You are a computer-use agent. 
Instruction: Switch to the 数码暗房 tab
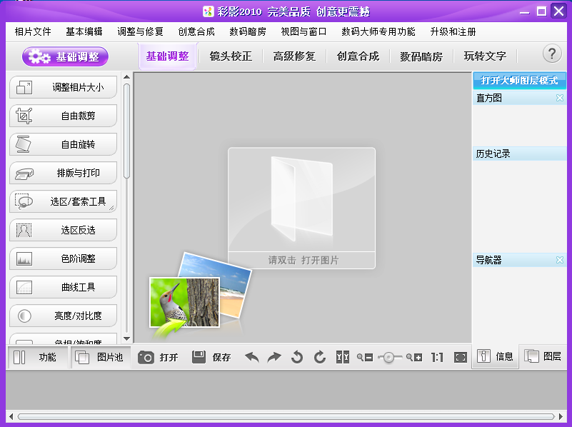click(x=421, y=56)
